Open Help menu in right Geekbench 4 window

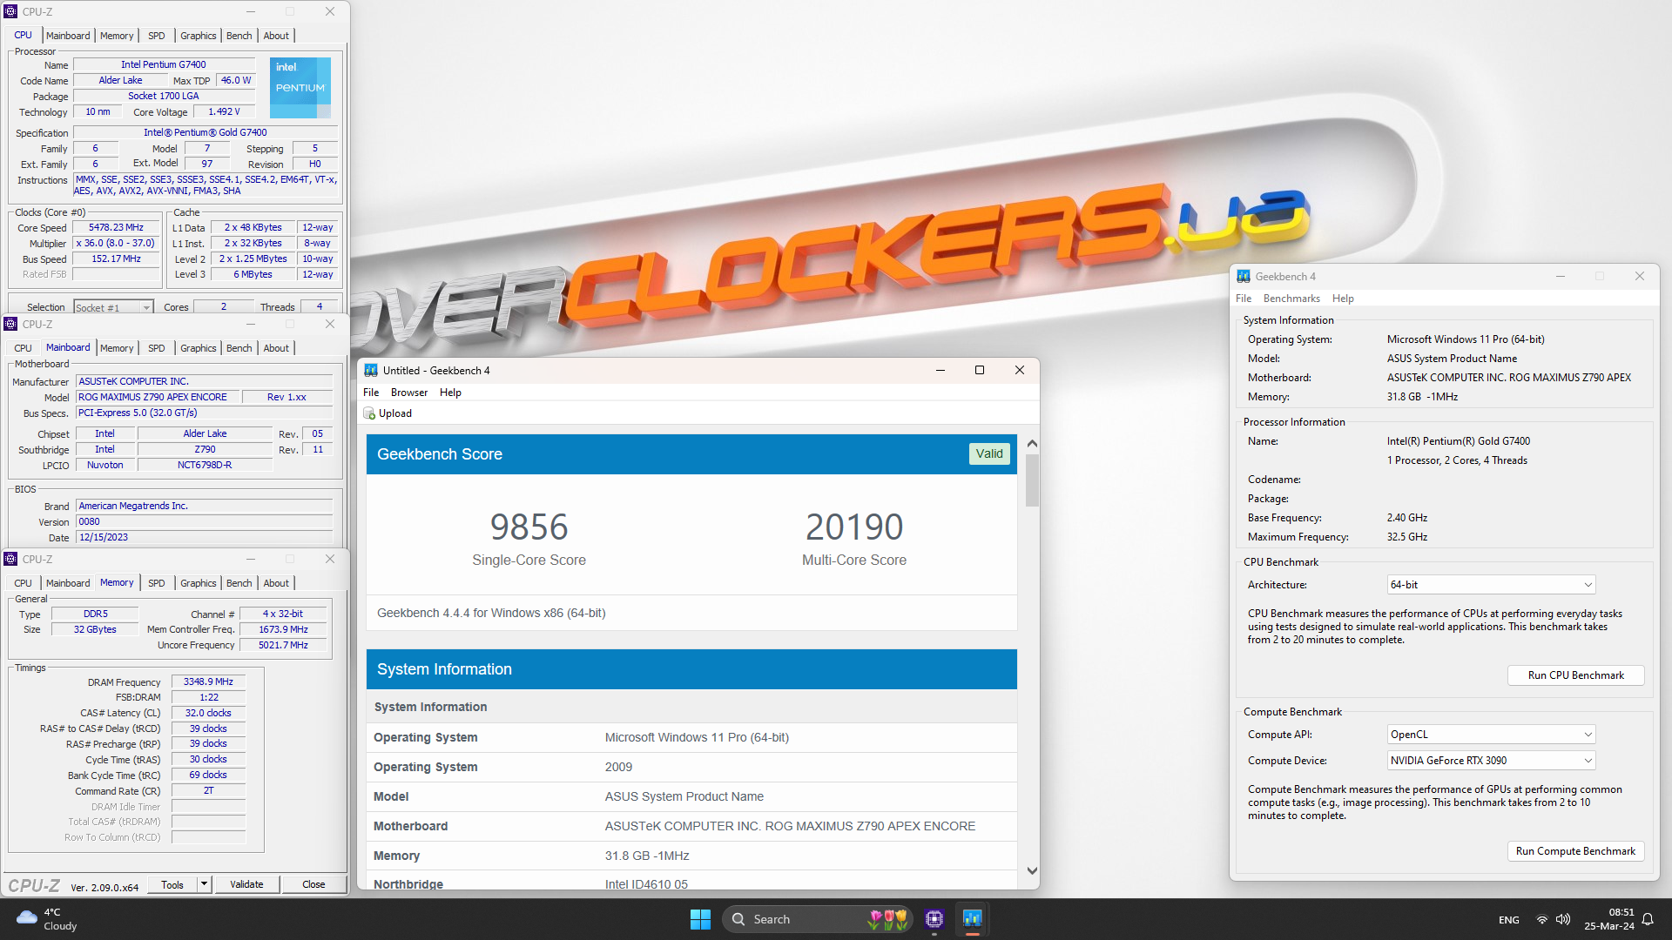point(1343,299)
